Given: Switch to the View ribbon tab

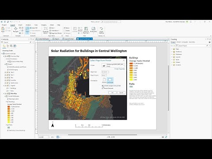Looking at the screenshot, I should 36,25.
